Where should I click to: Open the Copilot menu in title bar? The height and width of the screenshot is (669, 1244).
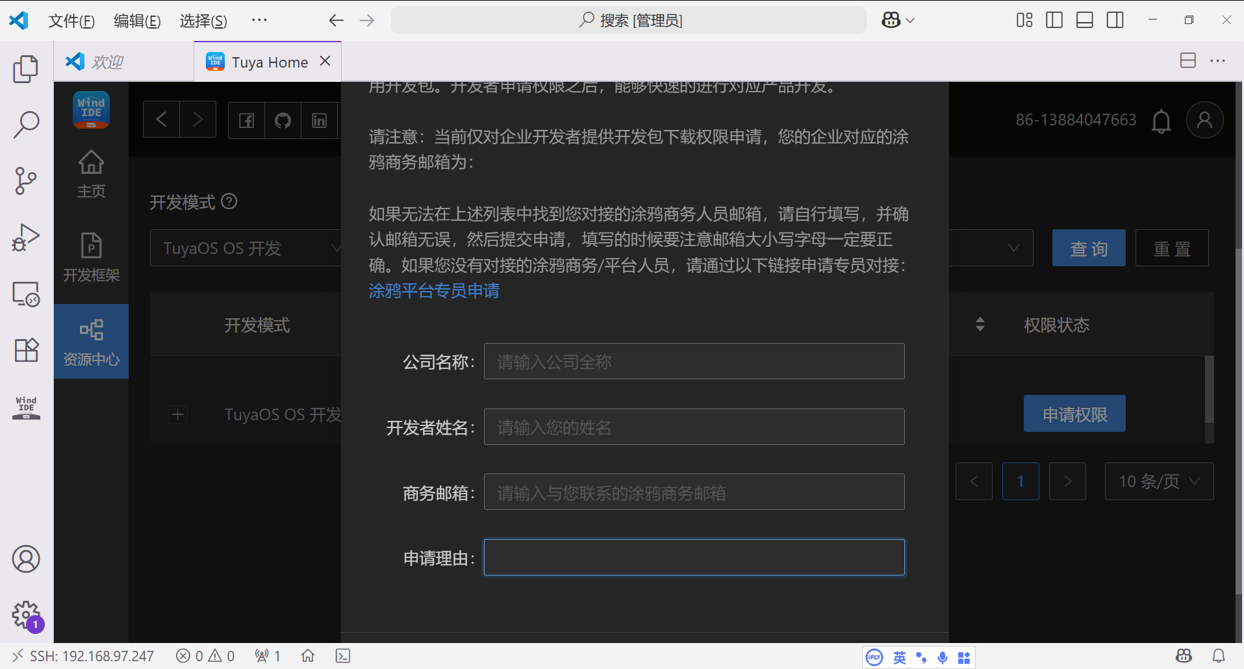[898, 20]
